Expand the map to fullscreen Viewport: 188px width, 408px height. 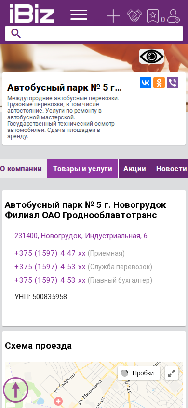(x=172, y=373)
